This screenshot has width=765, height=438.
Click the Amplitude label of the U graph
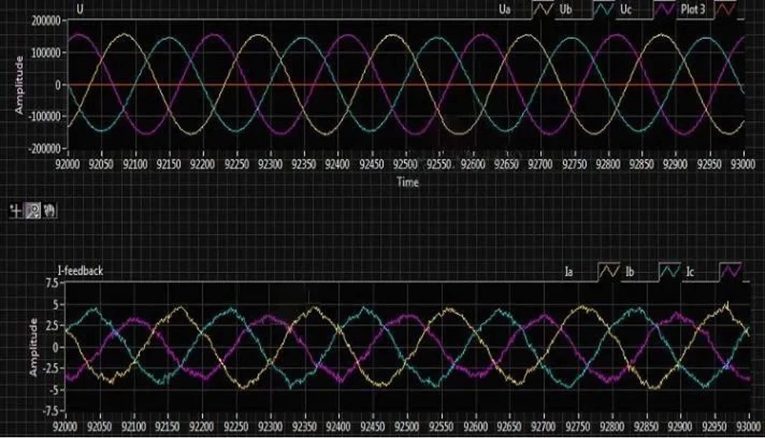tap(19, 84)
